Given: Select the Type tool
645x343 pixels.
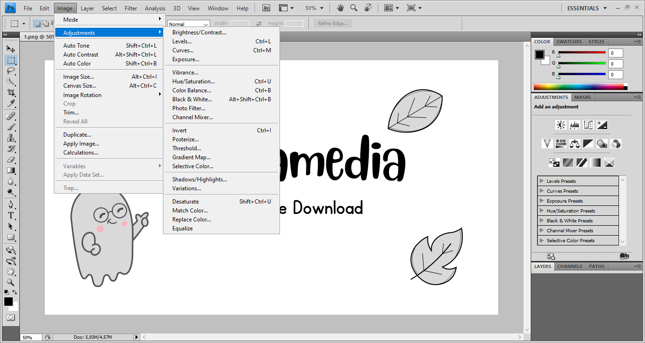Looking at the screenshot, I should tap(11, 215).
